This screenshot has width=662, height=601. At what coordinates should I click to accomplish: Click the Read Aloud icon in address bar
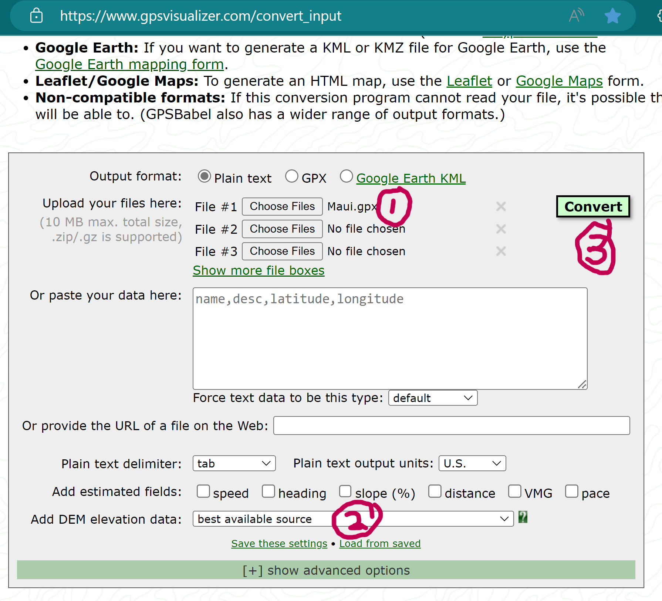click(x=576, y=16)
